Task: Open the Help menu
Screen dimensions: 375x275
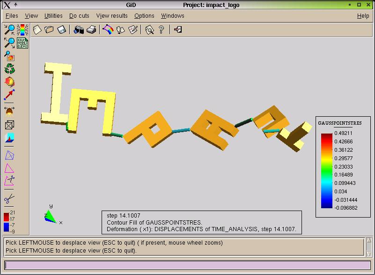Action: [x=363, y=16]
